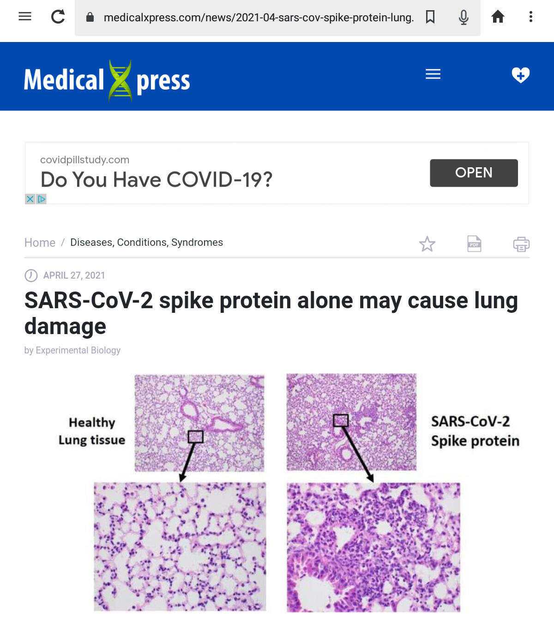The width and height of the screenshot is (554, 621).
Task: Open the three-dot browser options menu
Action: (x=531, y=17)
